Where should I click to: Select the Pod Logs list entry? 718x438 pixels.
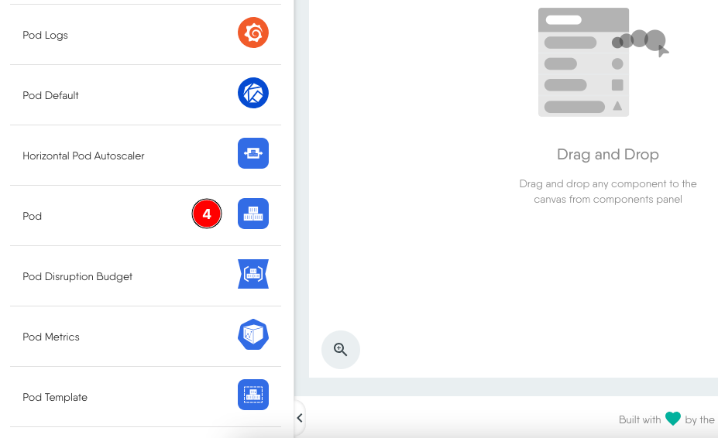(46, 35)
